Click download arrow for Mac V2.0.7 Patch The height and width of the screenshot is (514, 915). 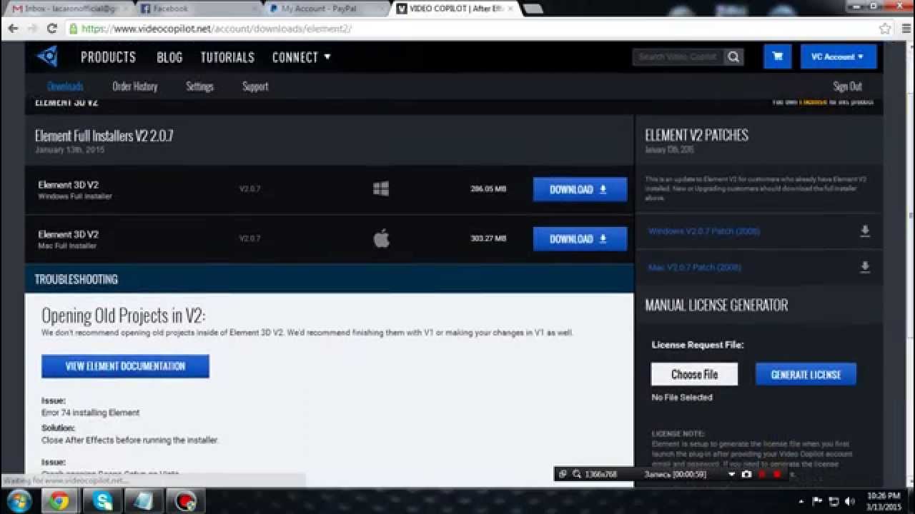(865, 267)
